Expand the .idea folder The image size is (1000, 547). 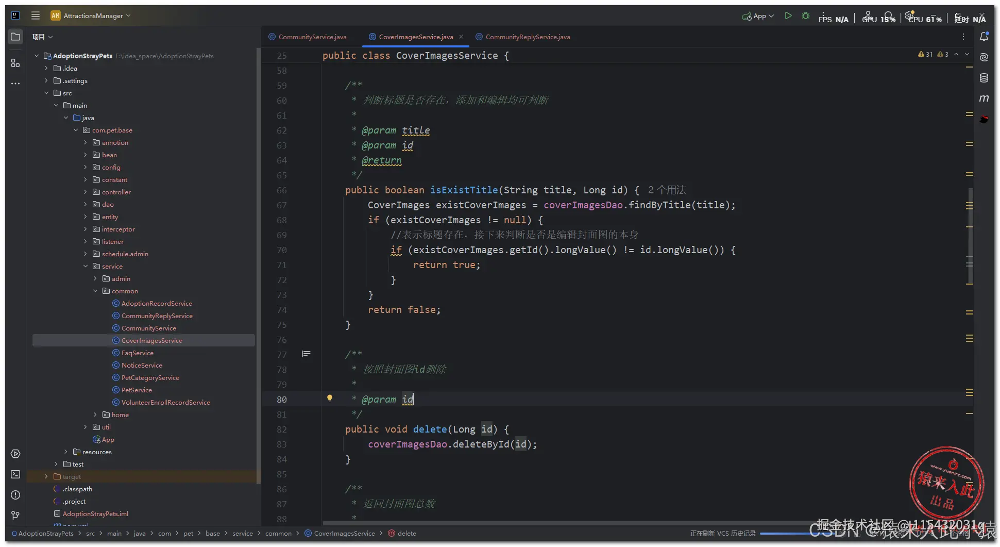(x=46, y=68)
